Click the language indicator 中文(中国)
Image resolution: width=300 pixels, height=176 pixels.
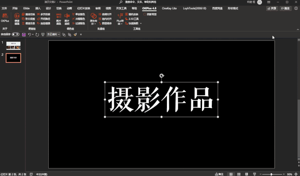tap(42, 174)
